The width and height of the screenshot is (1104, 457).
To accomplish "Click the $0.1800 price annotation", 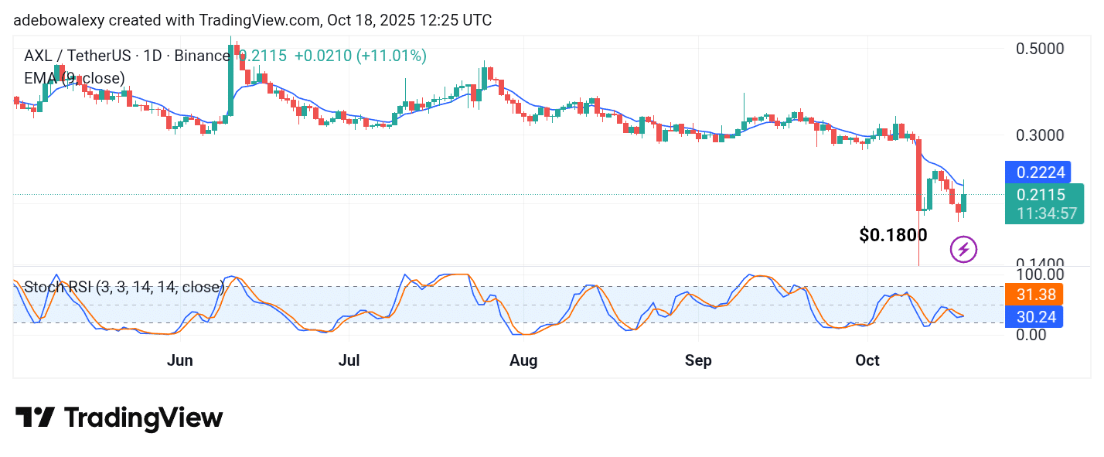I will 893,235.
